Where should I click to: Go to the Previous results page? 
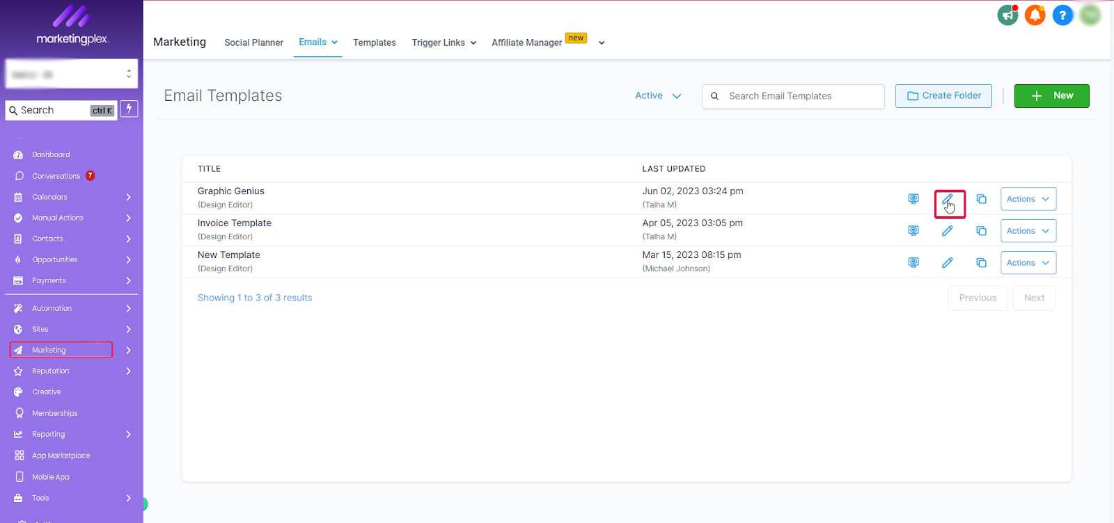978,298
